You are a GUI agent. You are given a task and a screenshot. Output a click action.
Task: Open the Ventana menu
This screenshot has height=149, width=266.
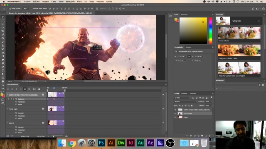click(x=100, y=2)
